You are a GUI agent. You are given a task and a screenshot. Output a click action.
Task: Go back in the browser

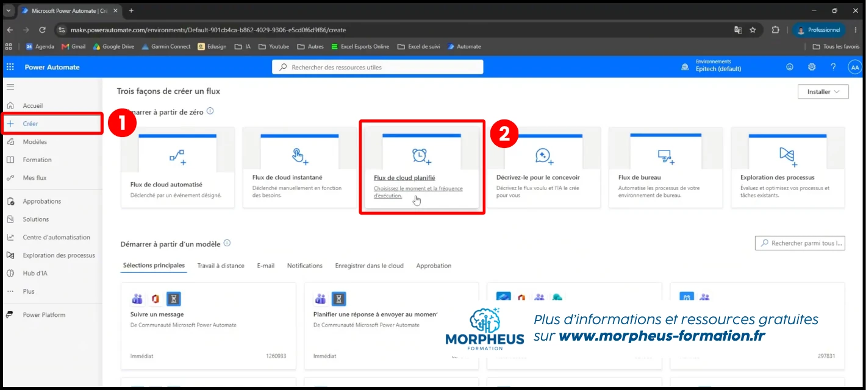10,29
